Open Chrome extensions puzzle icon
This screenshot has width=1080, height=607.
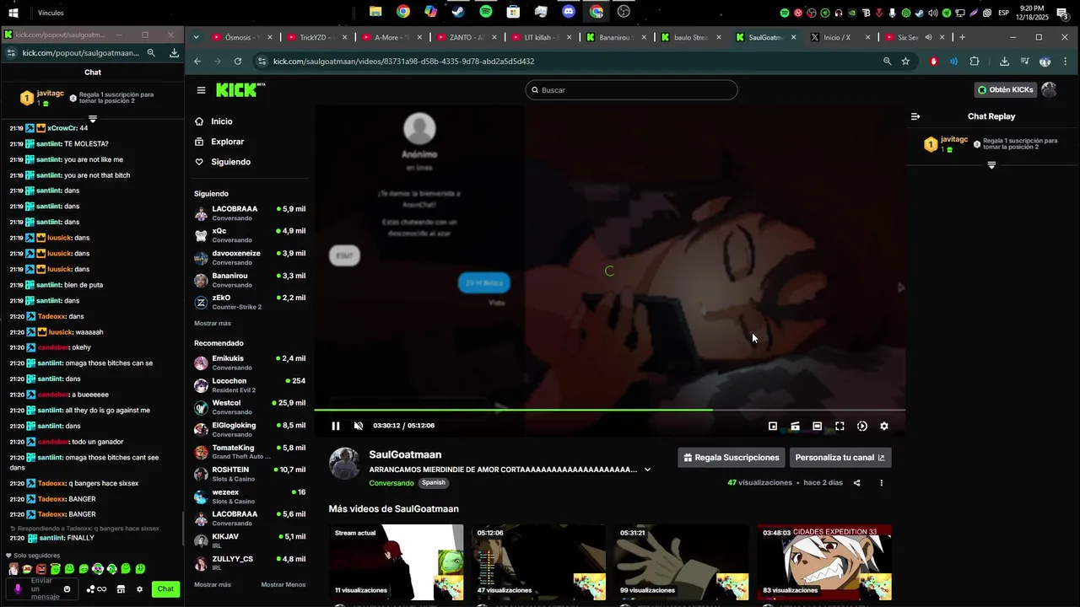coord(975,62)
